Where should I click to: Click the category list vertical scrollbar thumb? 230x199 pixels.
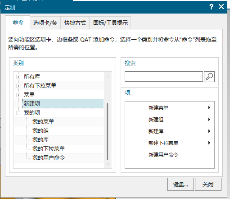tap(108, 131)
